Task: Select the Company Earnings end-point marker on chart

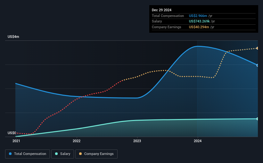Action: 257,48
